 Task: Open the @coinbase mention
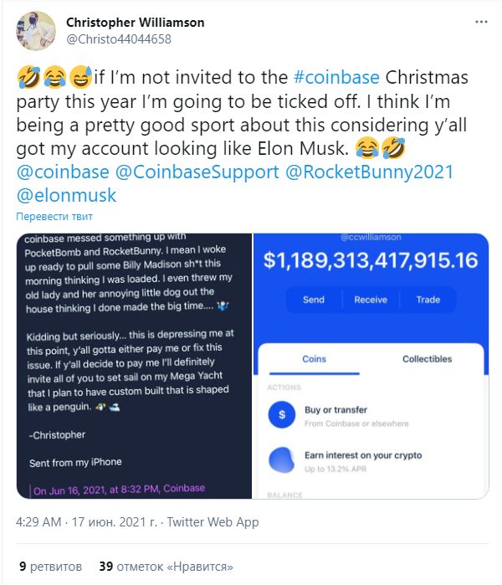(63, 172)
